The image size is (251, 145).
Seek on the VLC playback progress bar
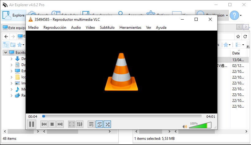pyautogui.click(x=122, y=116)
